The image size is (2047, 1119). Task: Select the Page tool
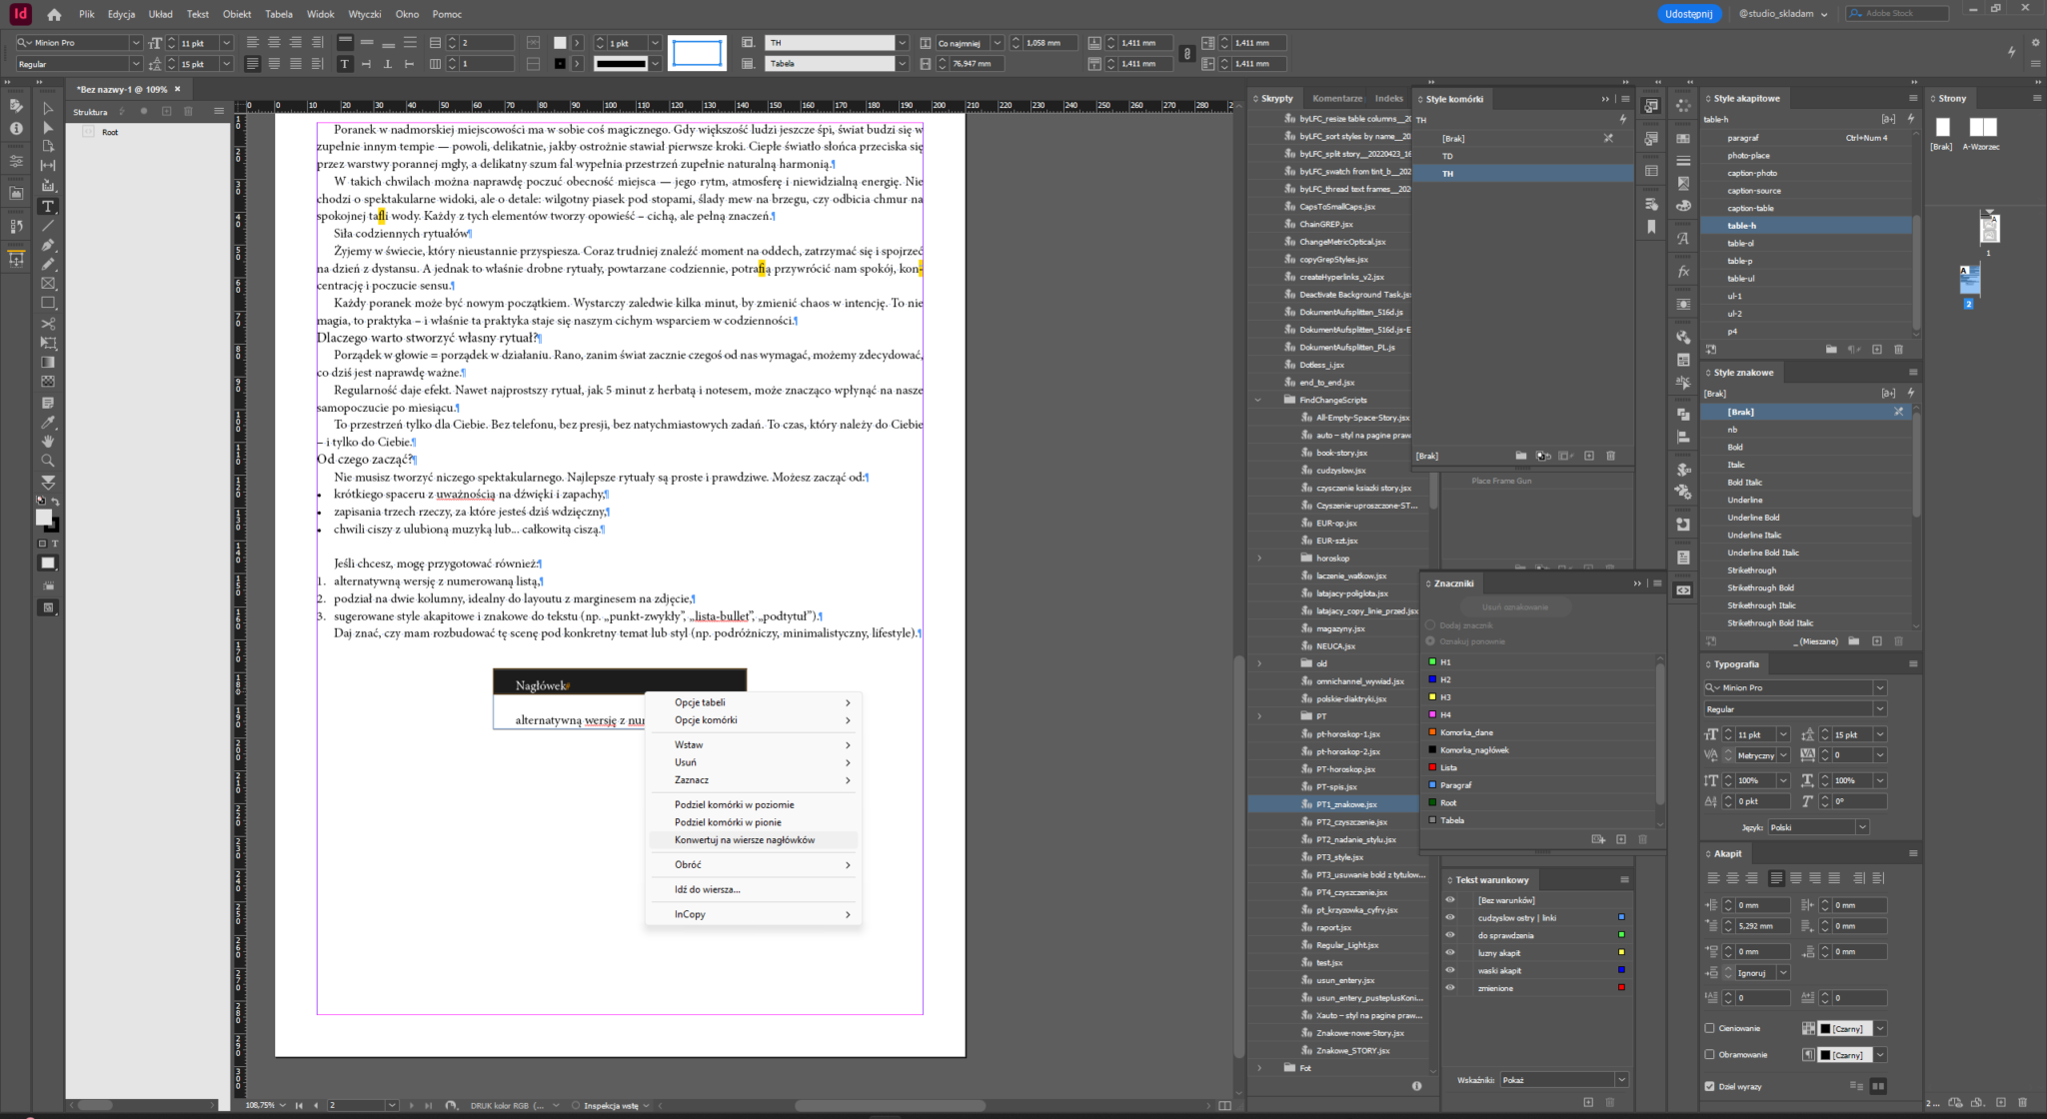(x=47, y=147)
